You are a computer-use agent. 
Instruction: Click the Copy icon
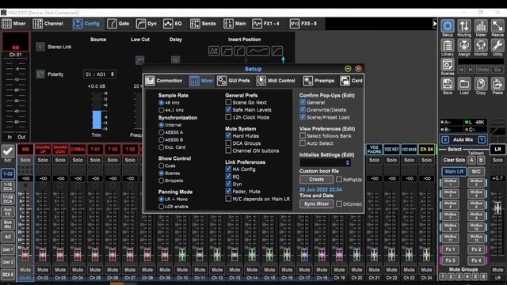coord(481,84)
